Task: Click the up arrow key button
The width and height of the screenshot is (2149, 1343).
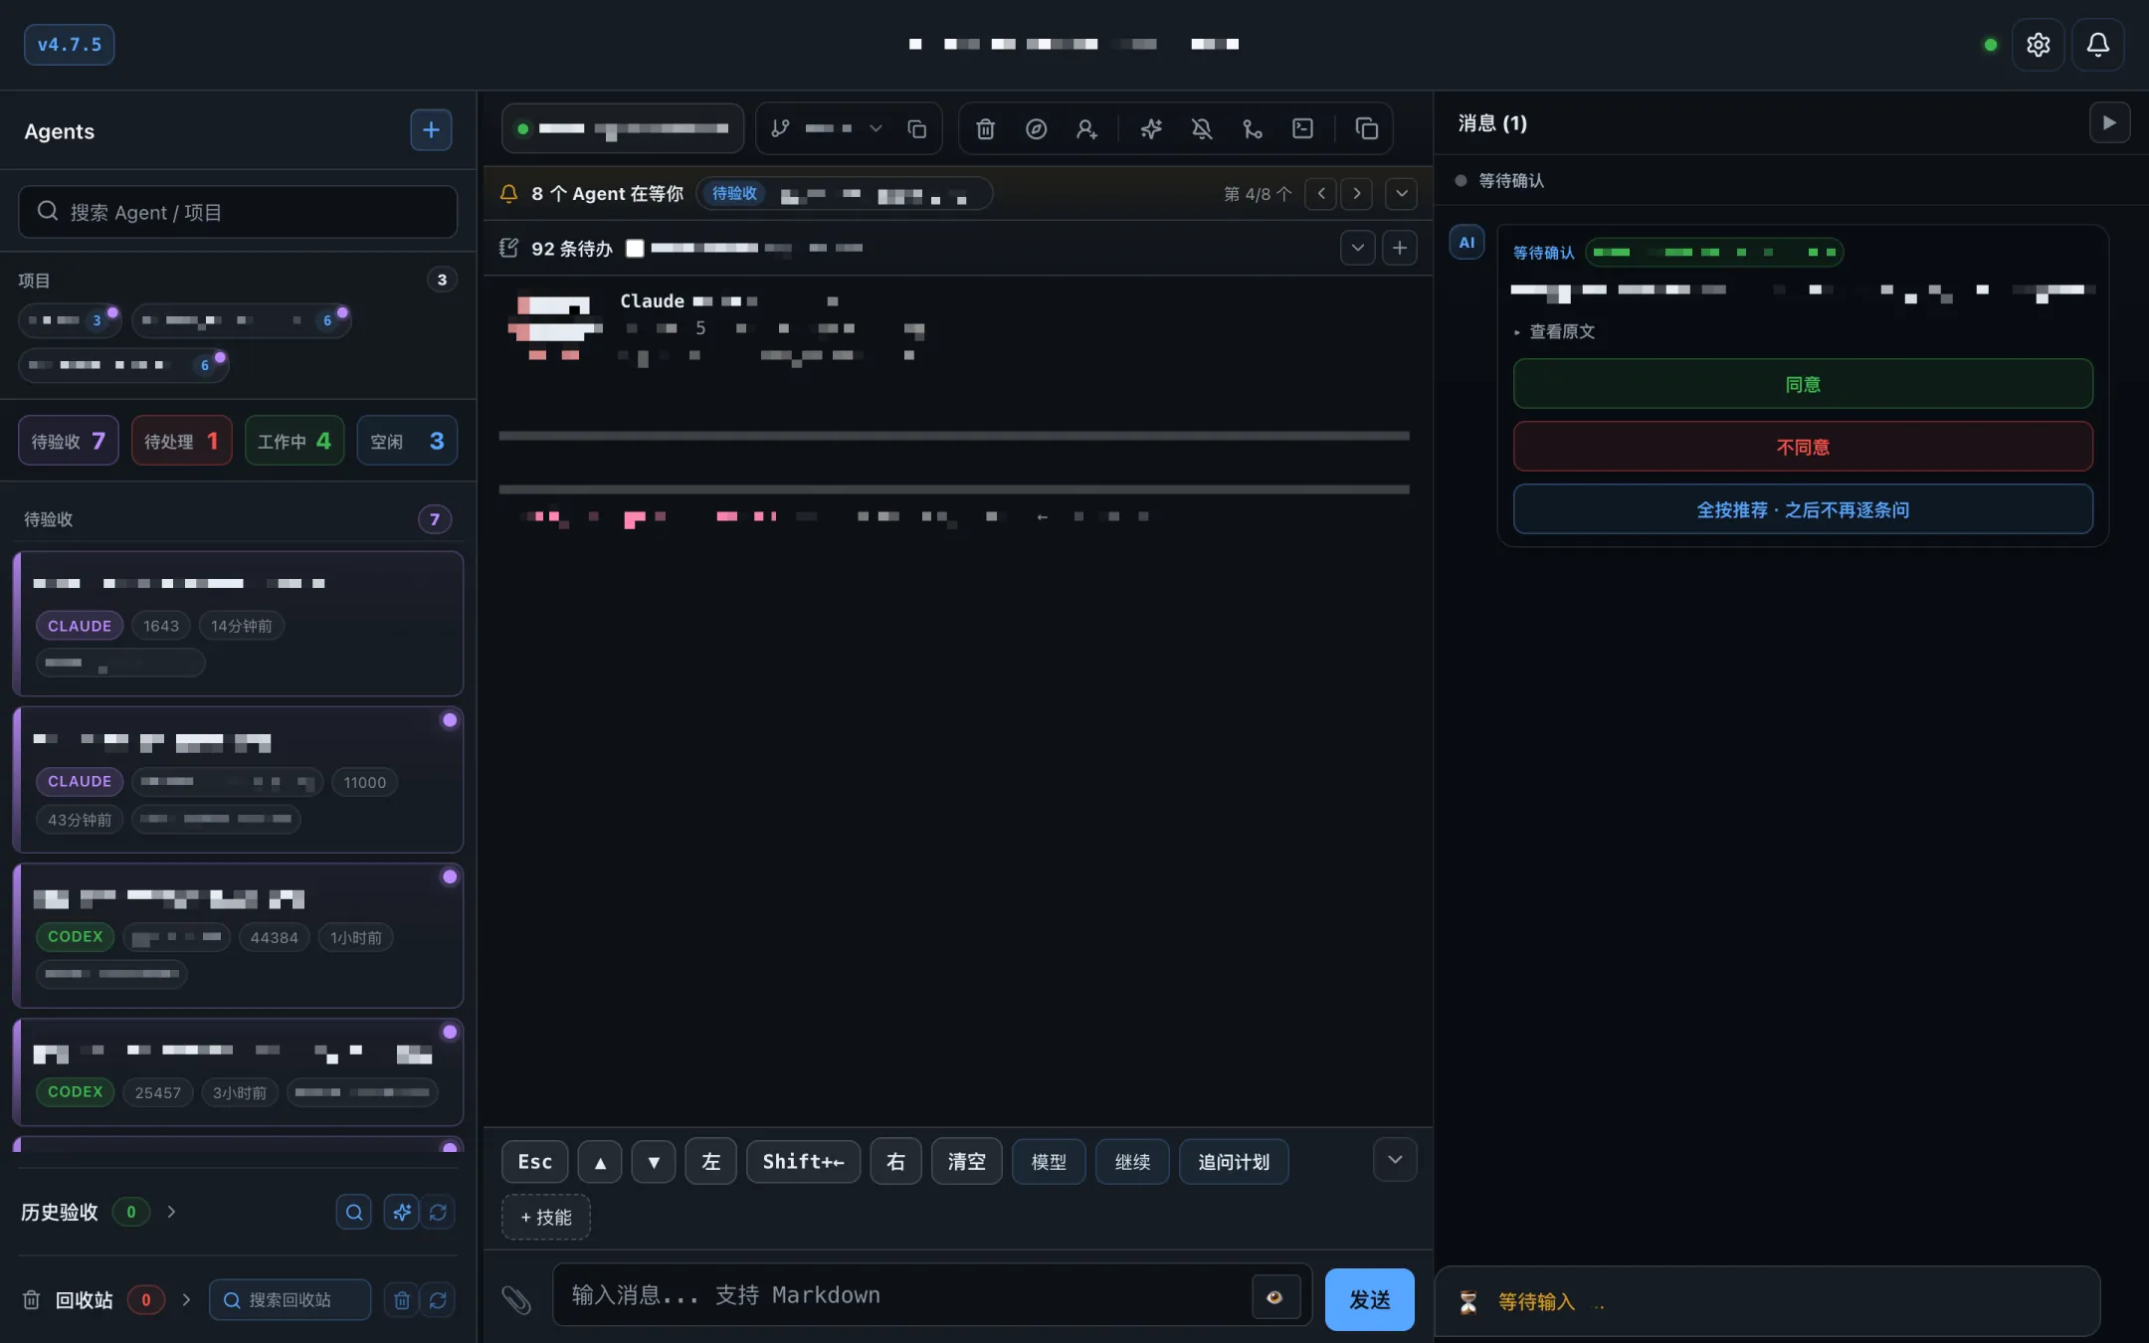Action: point(600,1161)
